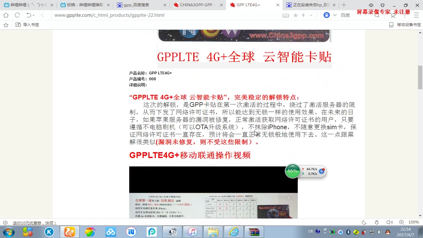Click the download arrow status icon
This screenshot has height=238, width=423.
pyautogui.click(x=377, y=222)
